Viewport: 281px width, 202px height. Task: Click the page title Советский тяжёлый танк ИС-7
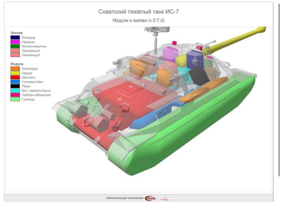tap(138, 12)
